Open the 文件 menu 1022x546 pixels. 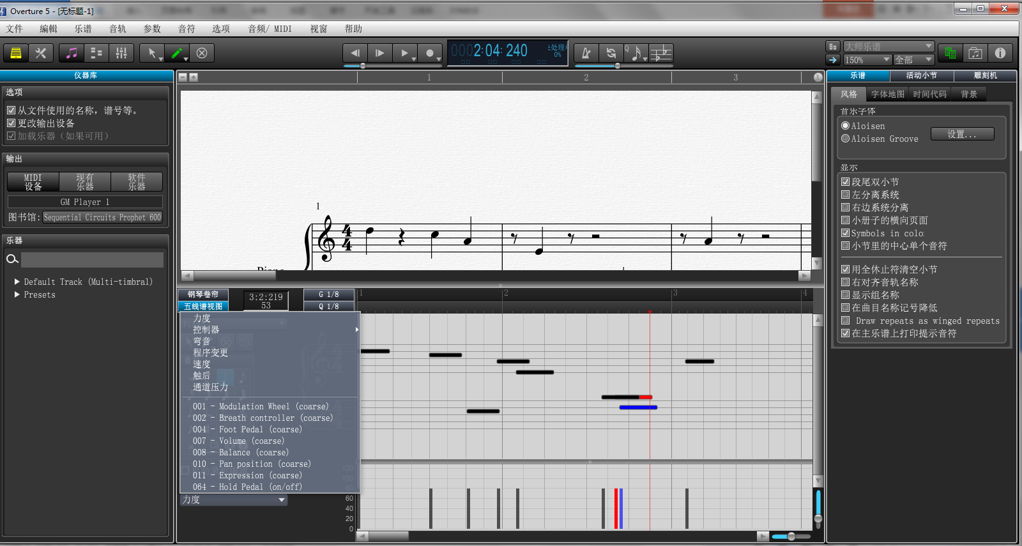point(15,29)
